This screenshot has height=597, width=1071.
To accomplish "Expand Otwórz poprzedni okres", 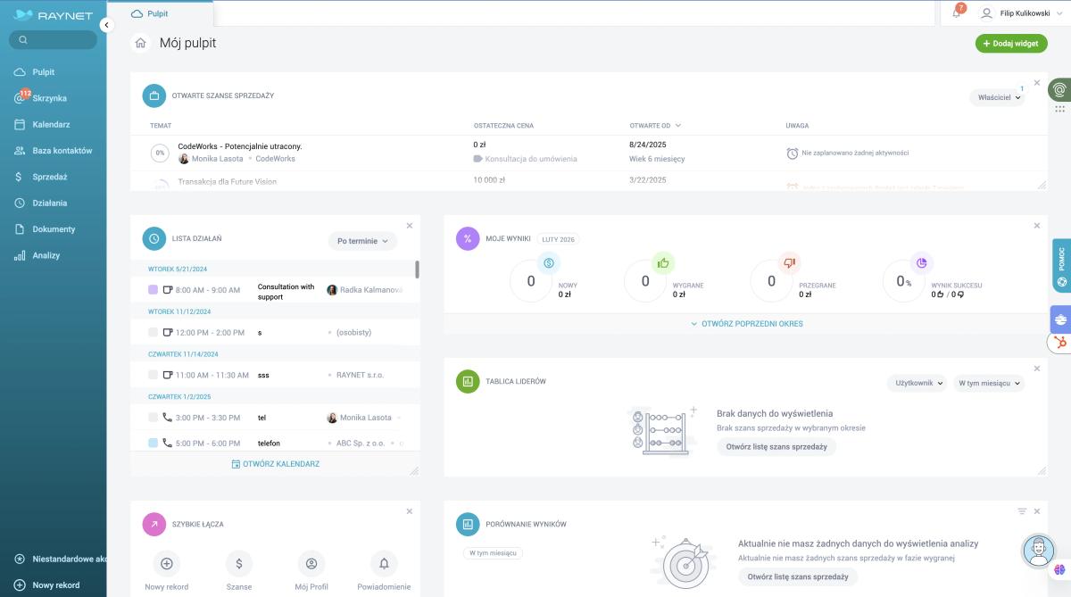I will click(x=746, y=324).
